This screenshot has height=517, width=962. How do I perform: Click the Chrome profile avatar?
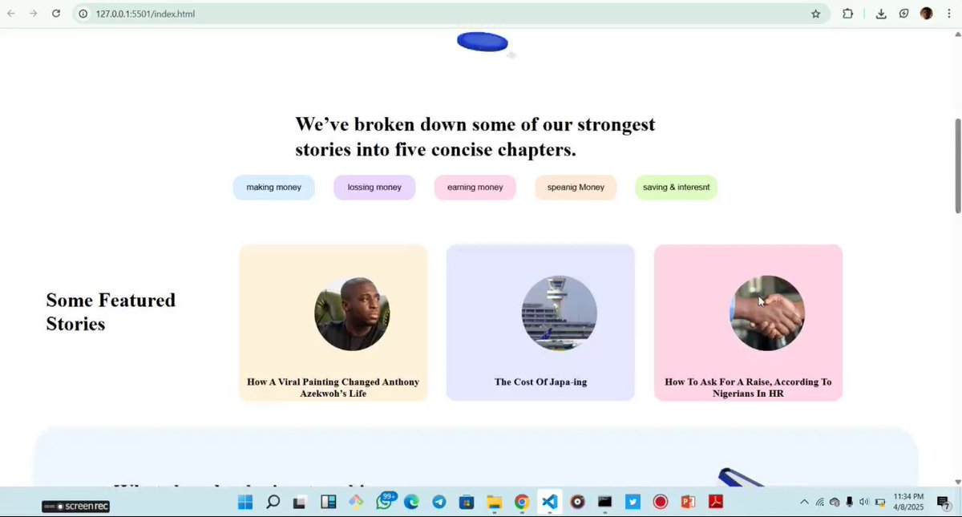pos(927,14)
